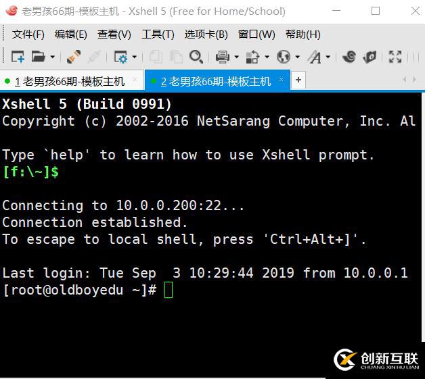The image size is (425, 379).
Task: Click the Encoding globe icon
Action: 284,57
